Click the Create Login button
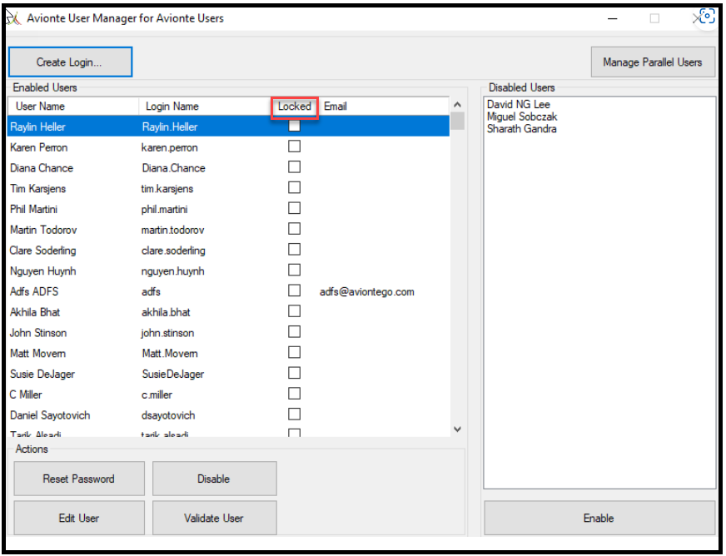 pos(71,62)
